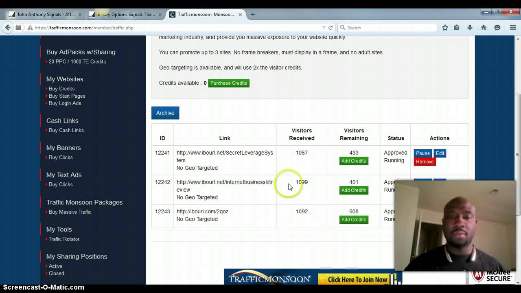This screenshot has width=521, height=293.
Task: Click the http://ibourl.com/2qoz link text
Action: pos(202,212)
